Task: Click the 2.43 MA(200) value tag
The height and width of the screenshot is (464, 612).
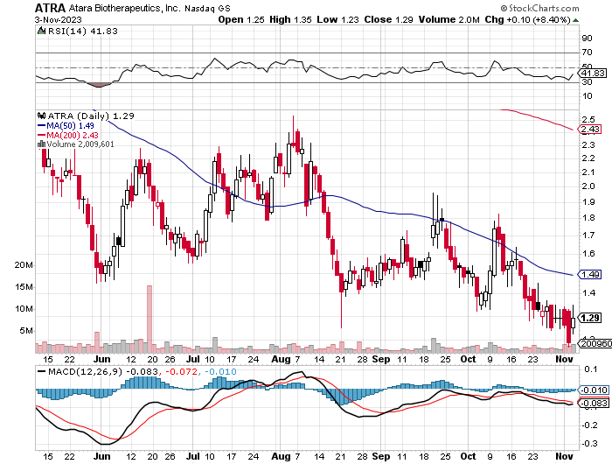Action: (x=590, y=130)
